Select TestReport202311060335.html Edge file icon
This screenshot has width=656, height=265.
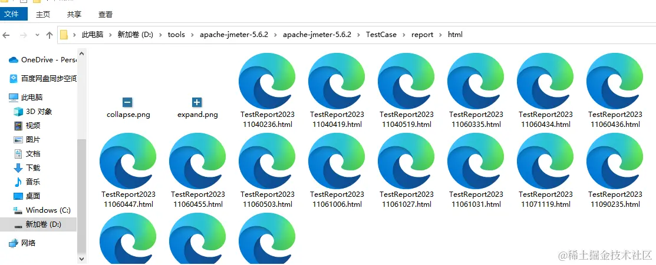476,81
